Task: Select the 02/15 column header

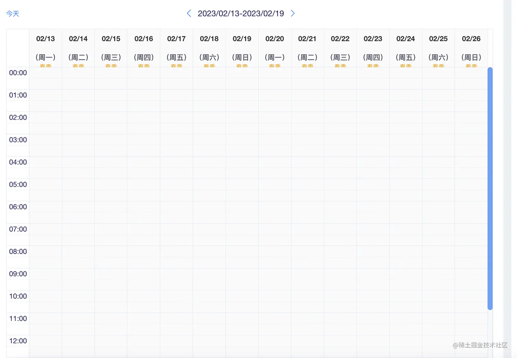Action: (111, 48)
